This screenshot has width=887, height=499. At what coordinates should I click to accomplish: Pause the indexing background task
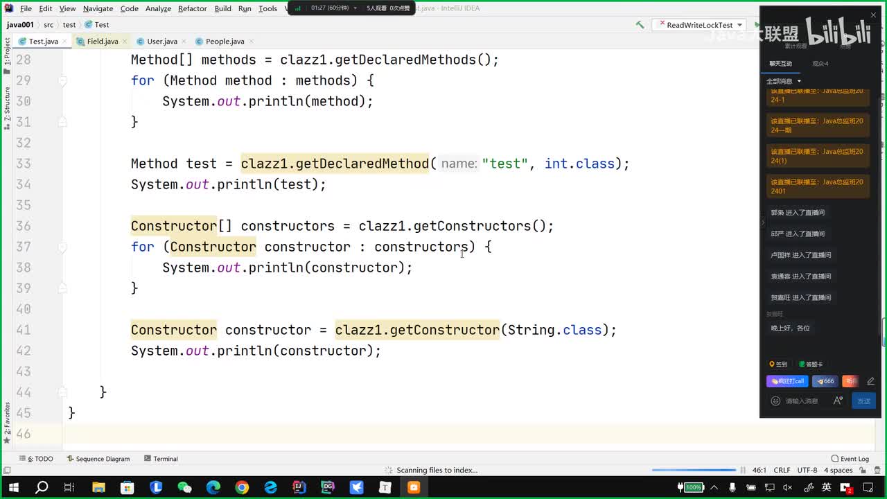(x=743, y=470)
